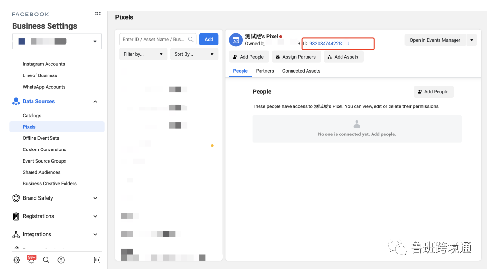
Task: Open arrow menu beside Open in Events Manager
Action: [471, 40]
